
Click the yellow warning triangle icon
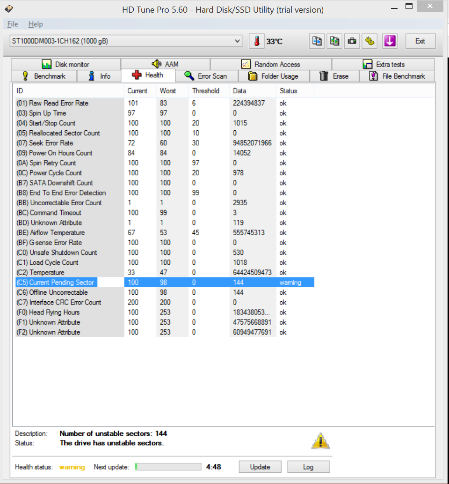point(320,440)
